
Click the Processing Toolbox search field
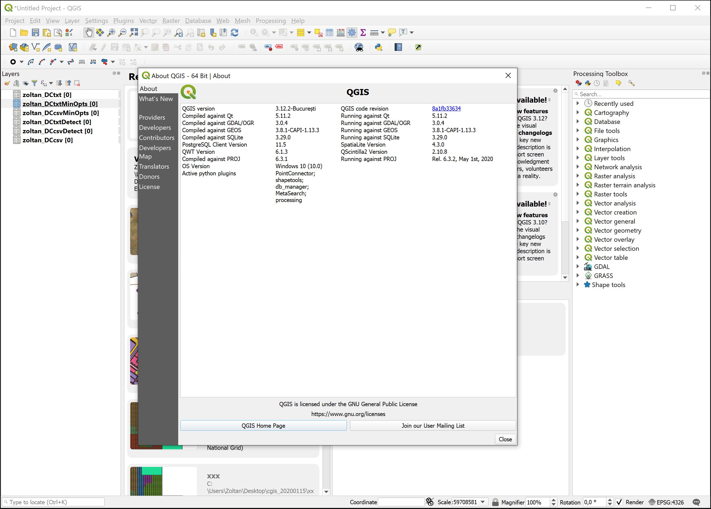[639, 94]
